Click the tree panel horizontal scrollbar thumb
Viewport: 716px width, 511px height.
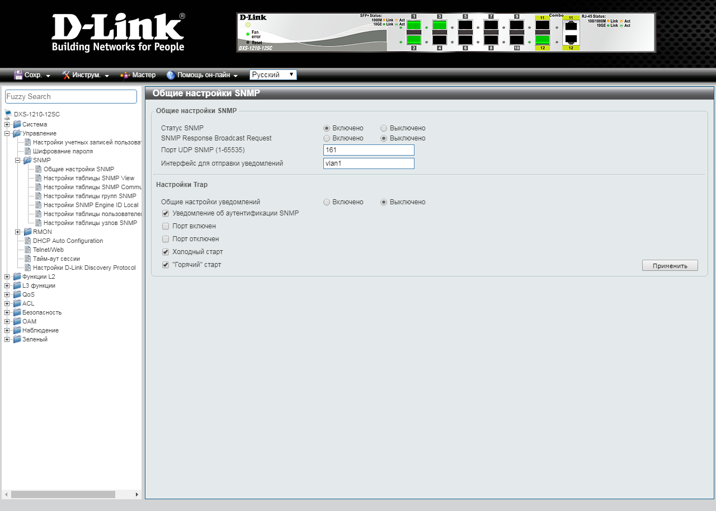pyautogui.click(x=63, y=495)
